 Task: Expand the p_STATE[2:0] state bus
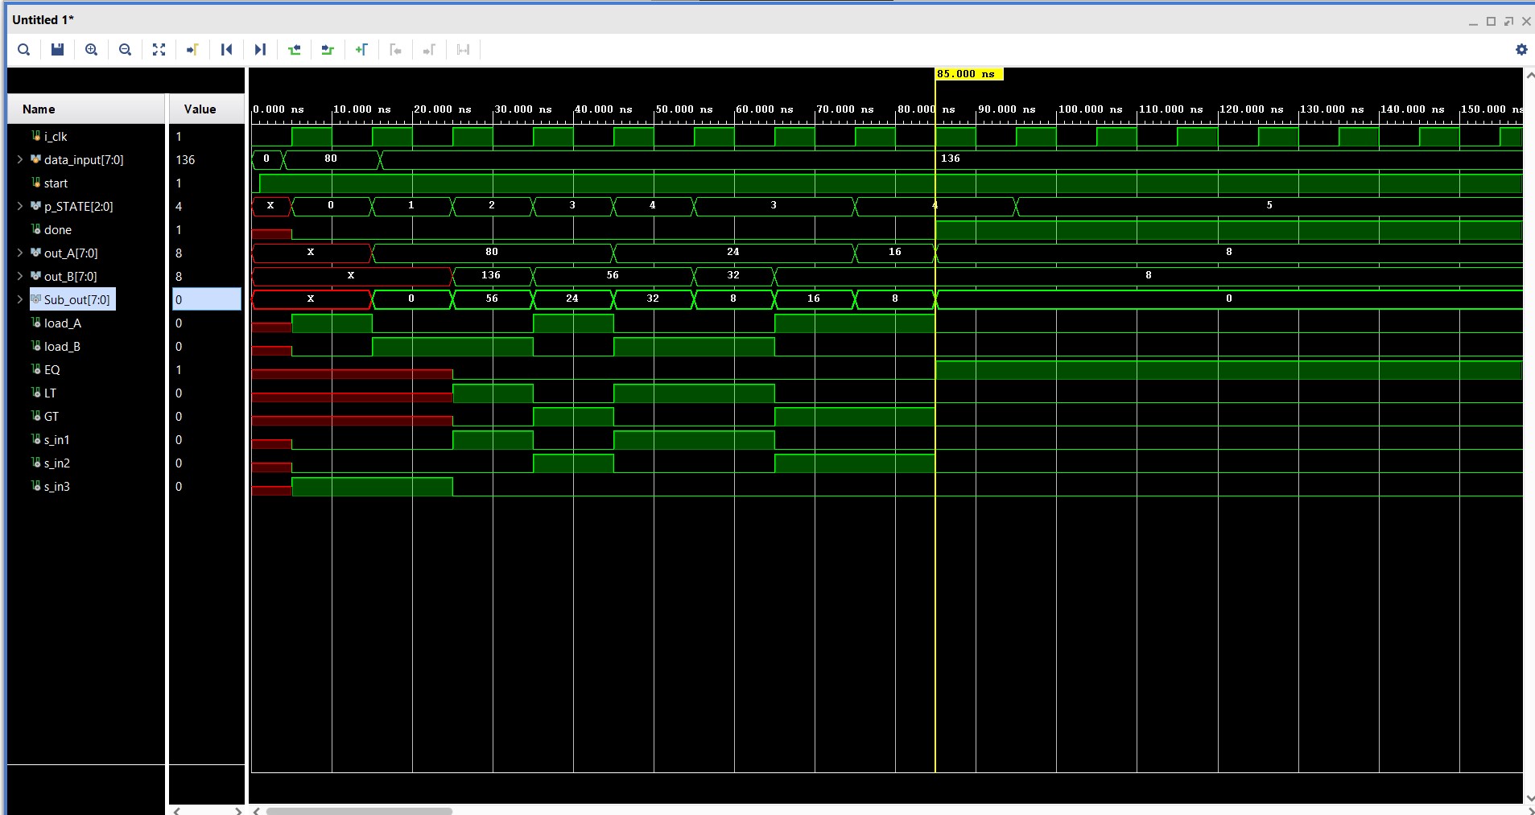[x=19, y=206]
